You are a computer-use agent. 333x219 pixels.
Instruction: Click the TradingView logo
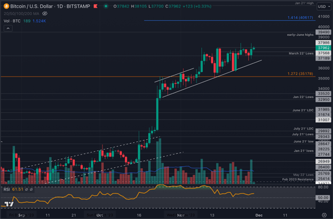9,204
